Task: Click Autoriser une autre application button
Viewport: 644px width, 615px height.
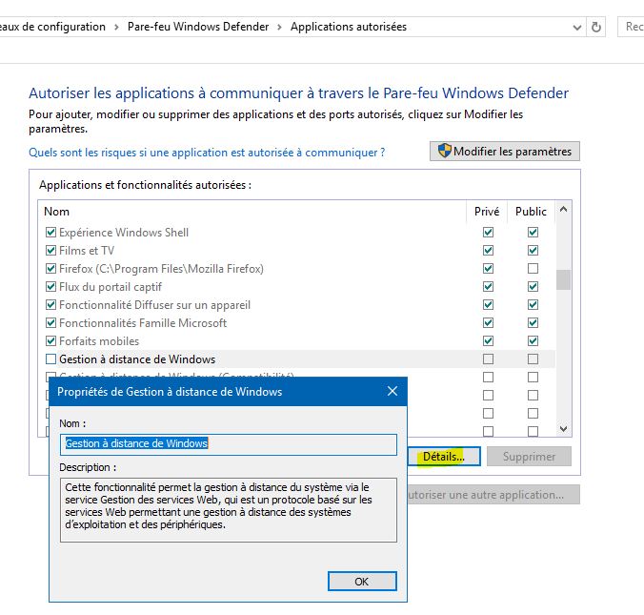Action: click(x=493, y=495)
